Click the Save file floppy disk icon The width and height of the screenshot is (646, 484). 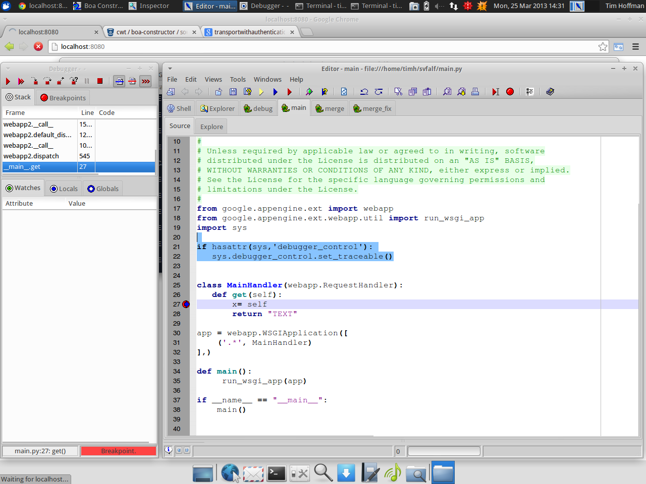click(x=233, y=92)
